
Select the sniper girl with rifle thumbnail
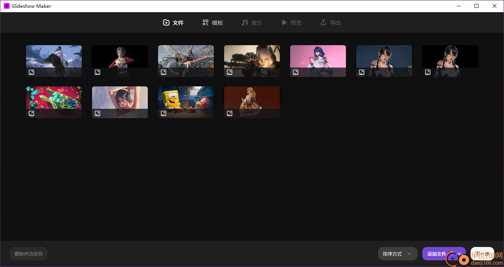pos(252,61)
